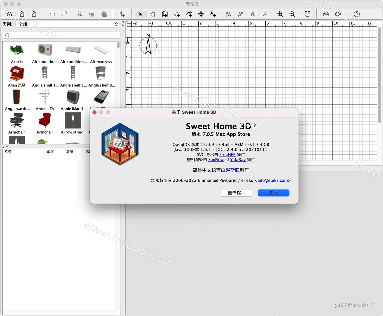Screen dimensions: 383x316
Task: Click the up arrow on catalog/table splitter
Action: 3,147
